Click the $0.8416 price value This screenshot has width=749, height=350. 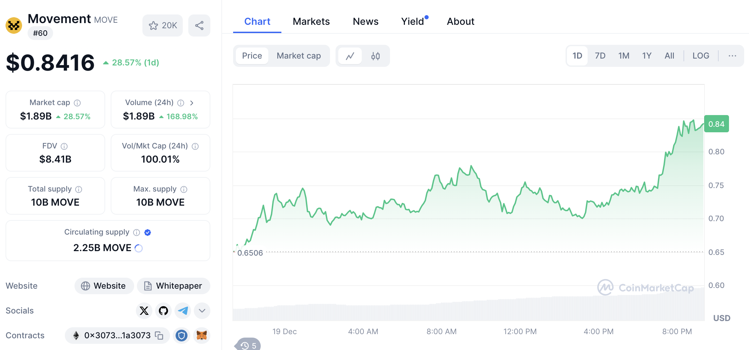50,63
